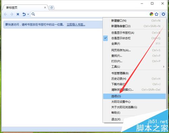Choose 新建隐身窗口(I) menu item
169x133 pixels.
point(135,26)
